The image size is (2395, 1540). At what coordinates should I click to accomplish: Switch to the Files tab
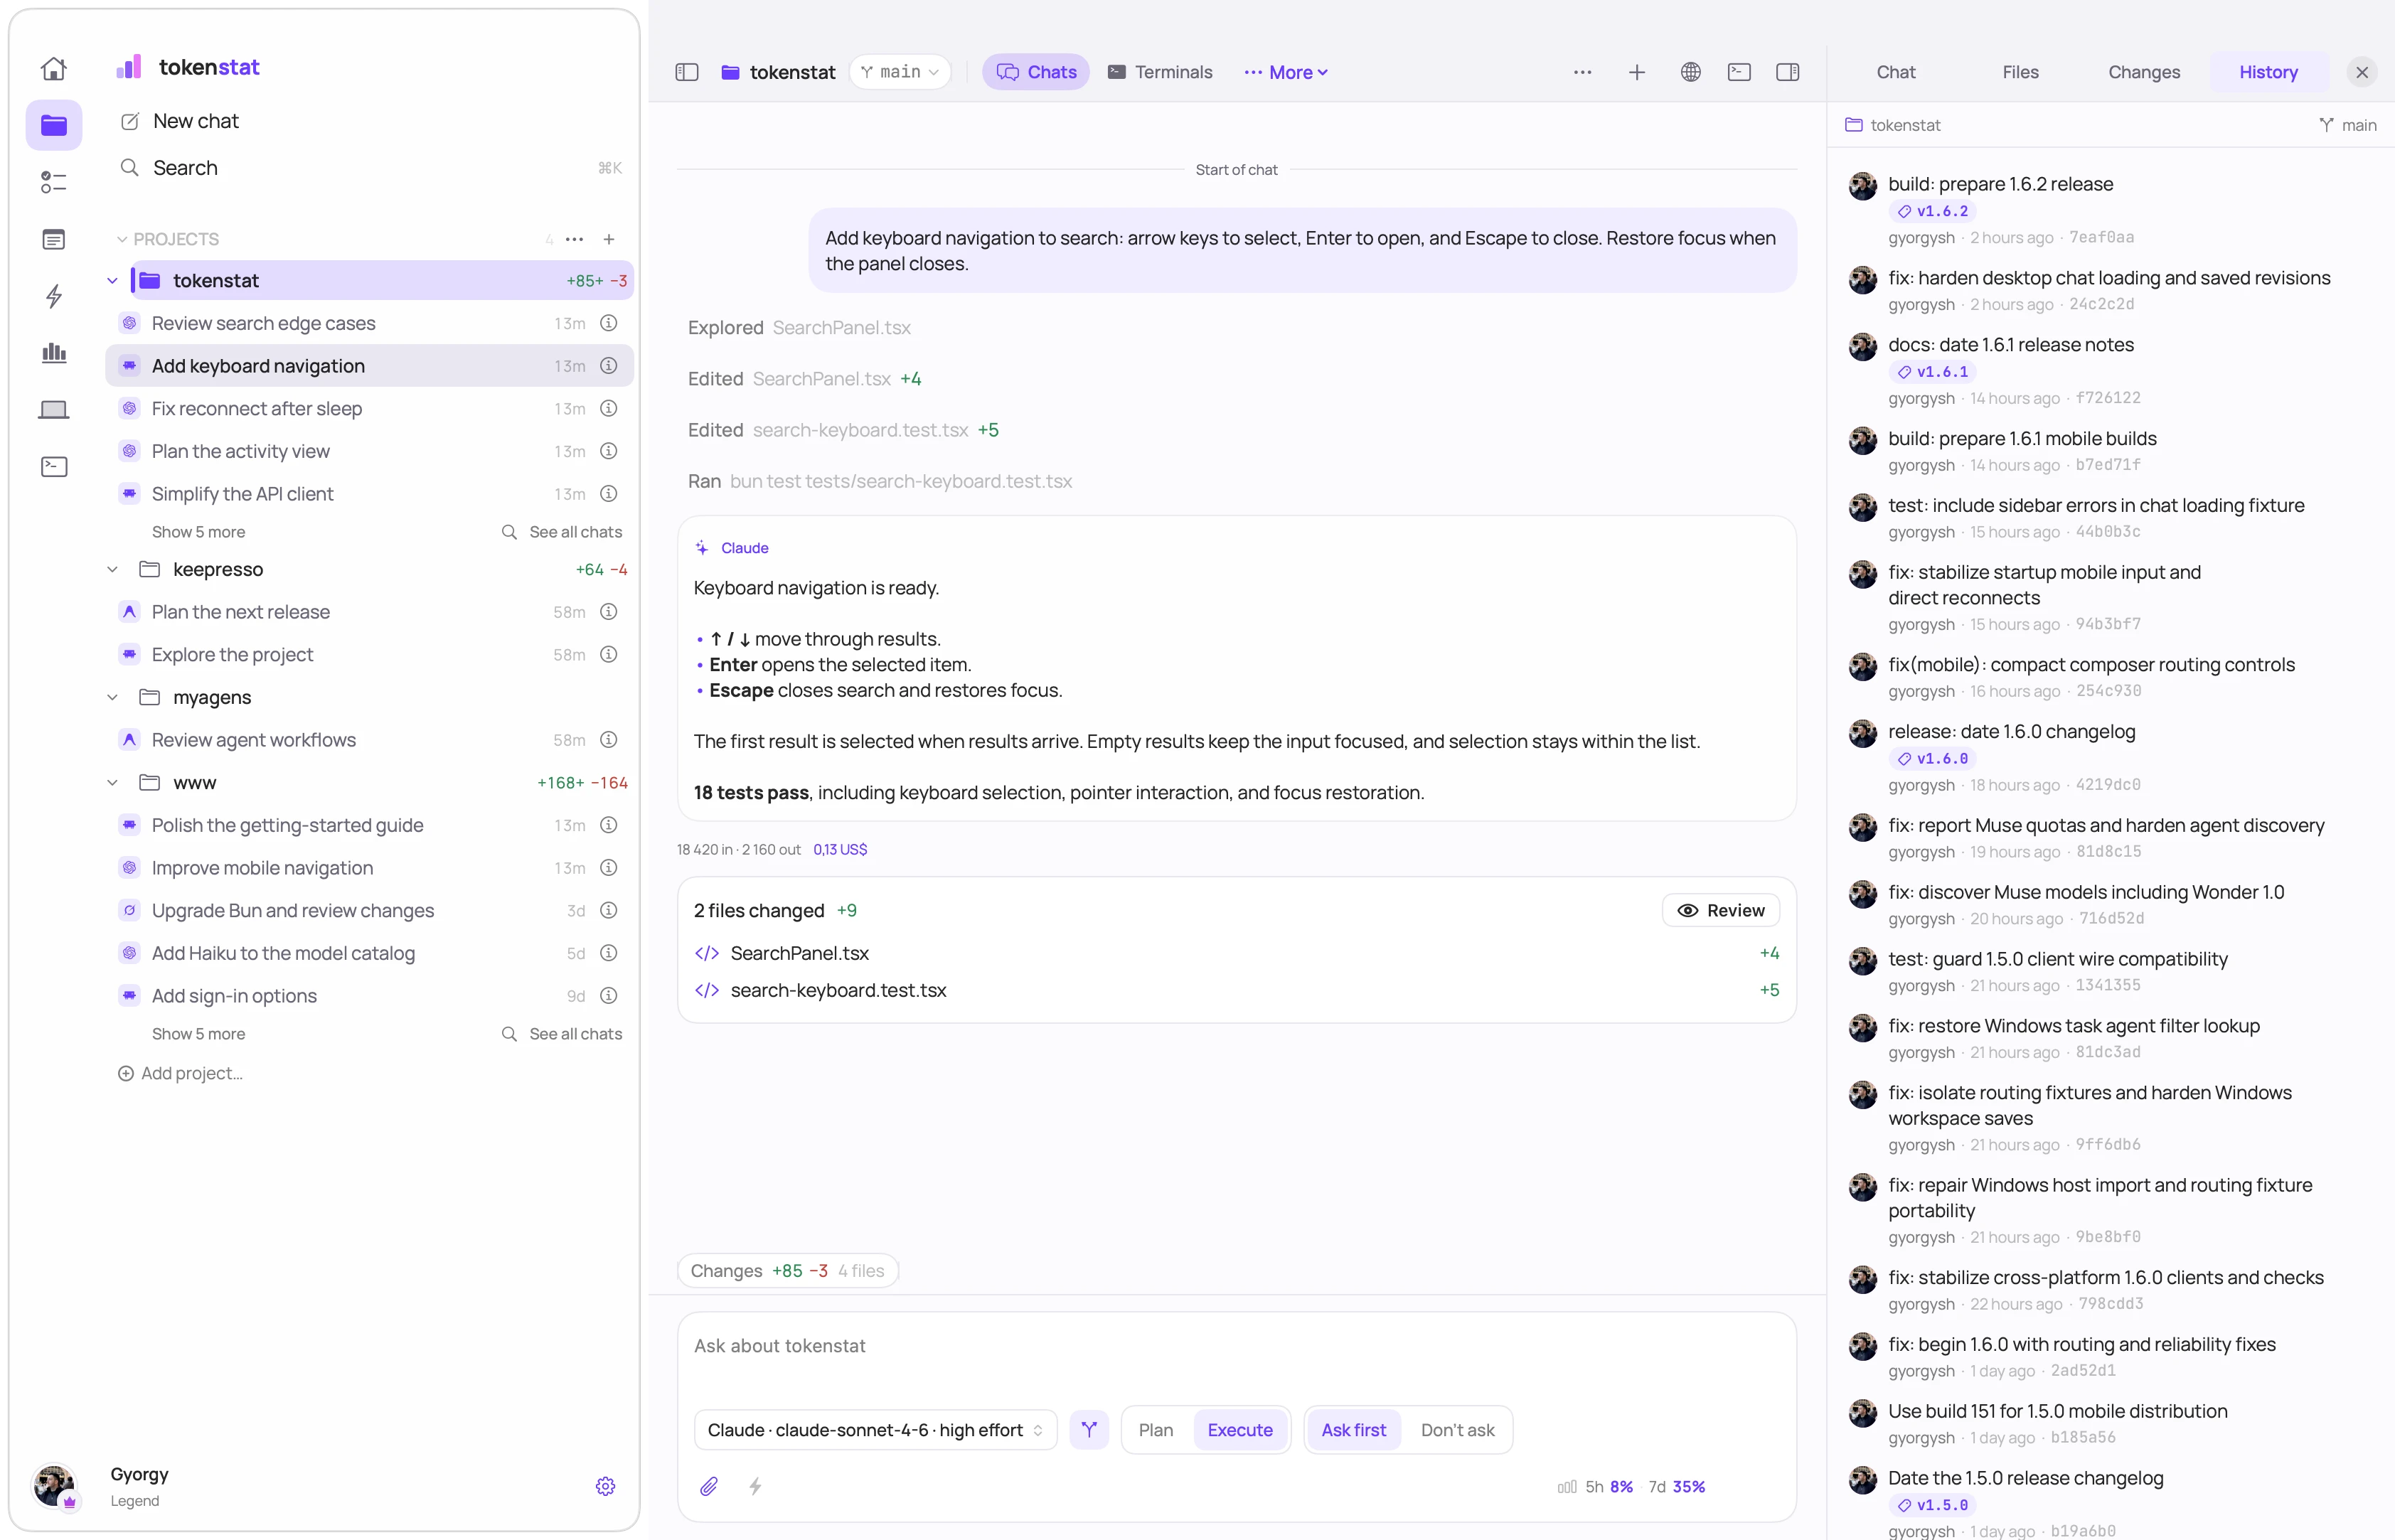pos(2020,72)
